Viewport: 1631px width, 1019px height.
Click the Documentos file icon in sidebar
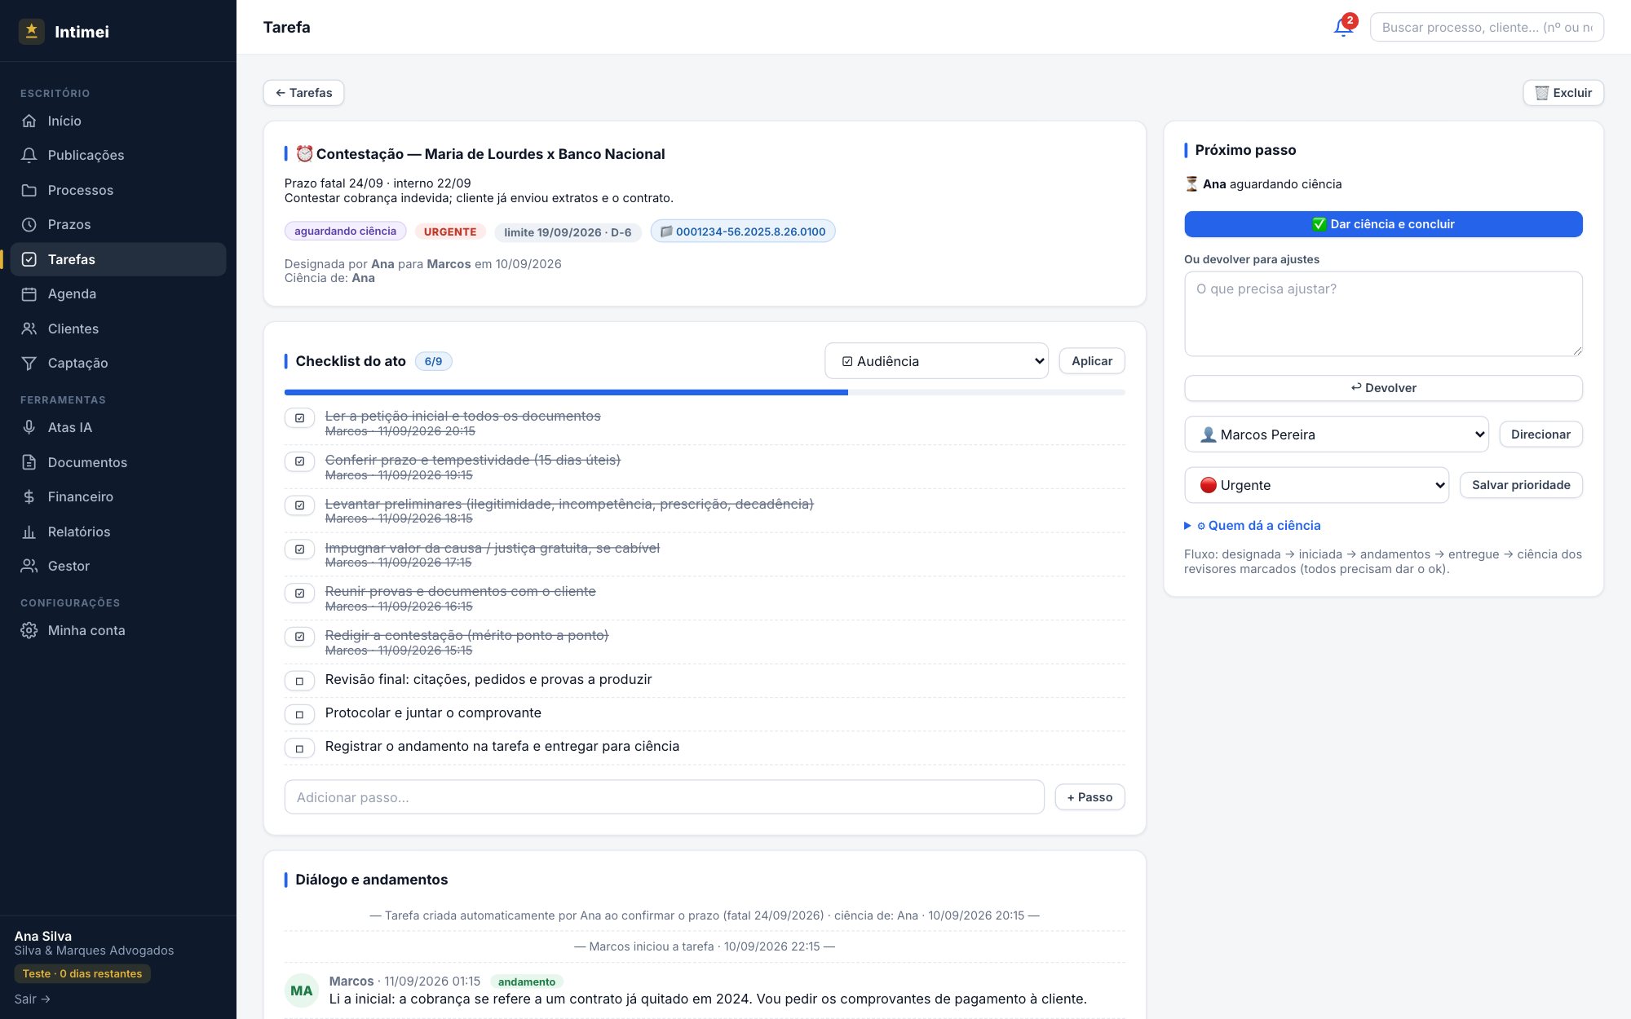click(29, 462)
